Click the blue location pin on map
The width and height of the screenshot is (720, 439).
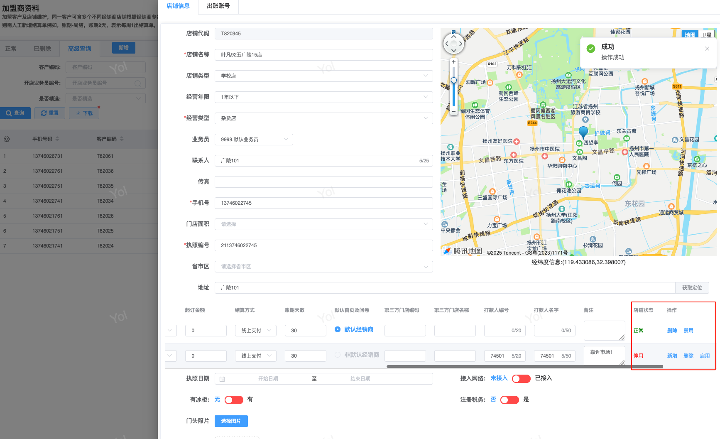(583, 132)
